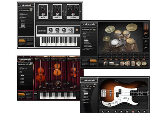Click the orange Volume knob in the drum window
Viewport: 166px width, 113px height.
tap(146, 34)
